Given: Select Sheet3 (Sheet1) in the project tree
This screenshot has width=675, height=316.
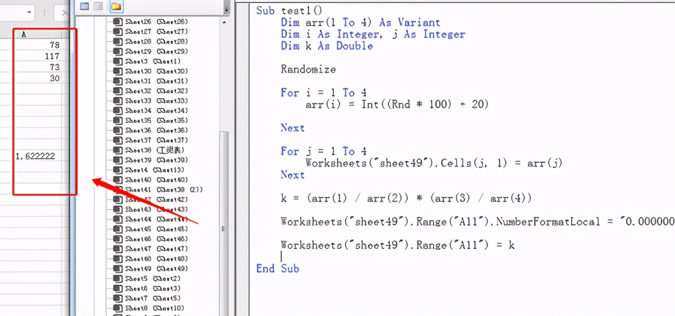Looking at the screenshot, I should click(x=147, y=61).
